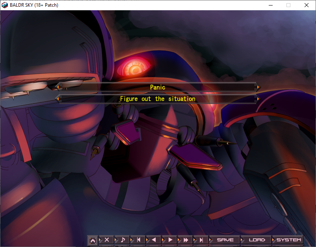Start auto-play with the play arrow icon
316x247 pixels.
coord(170,240)
